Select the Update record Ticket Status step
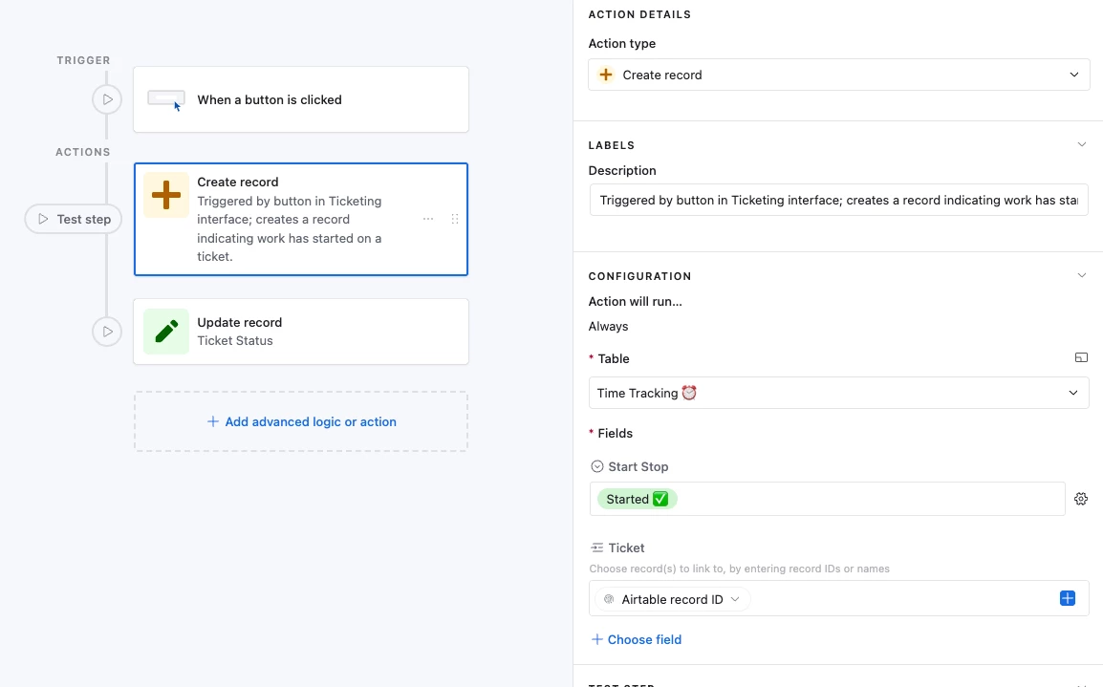1103x687 pixels. tap(301, 332)
